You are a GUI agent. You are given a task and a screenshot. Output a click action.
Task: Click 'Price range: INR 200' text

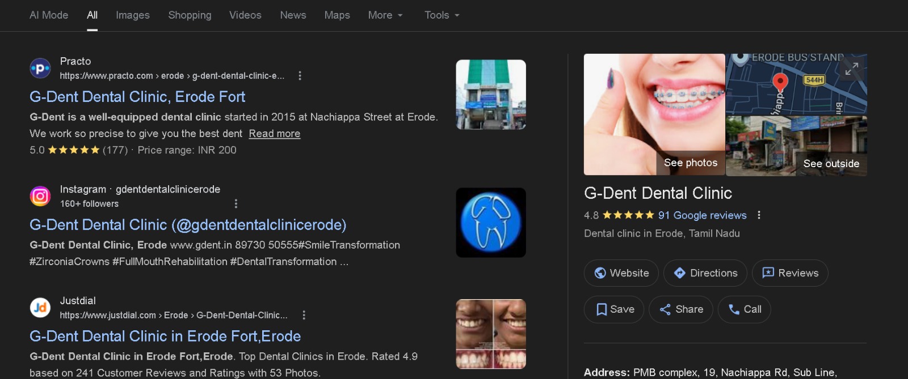[x=187, y=150]
